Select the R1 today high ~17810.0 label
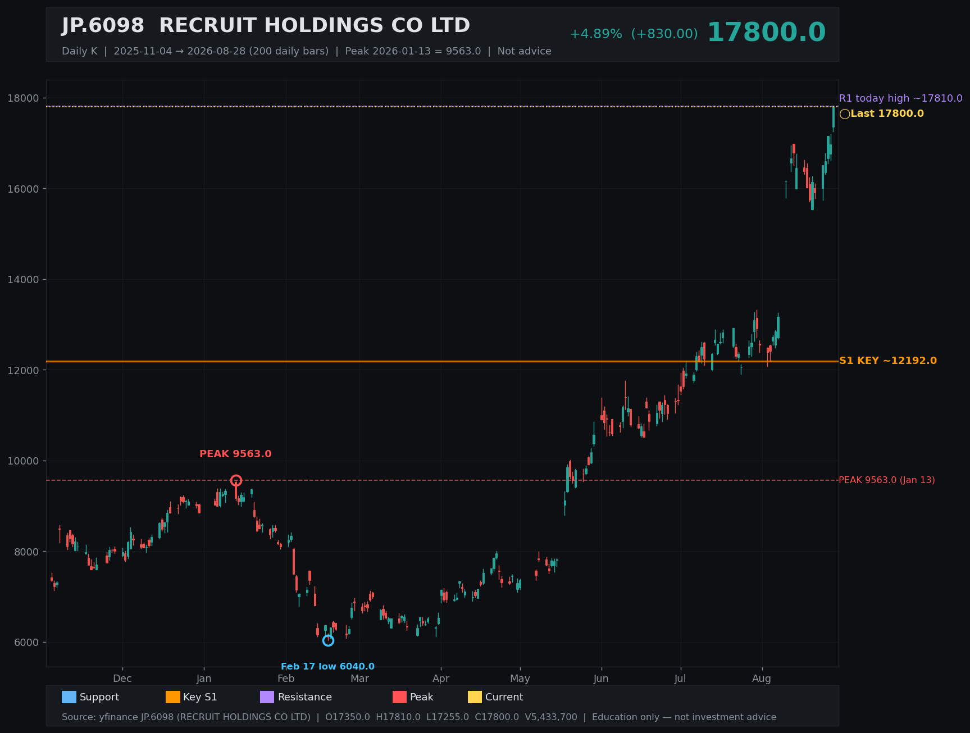 [900, 98]
